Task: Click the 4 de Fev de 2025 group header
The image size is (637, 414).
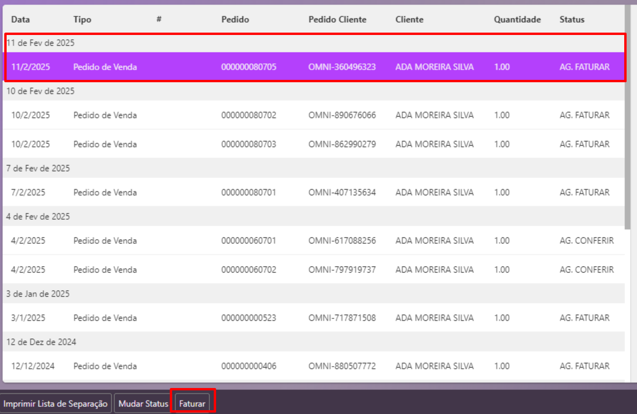Action: pos(314,216)
